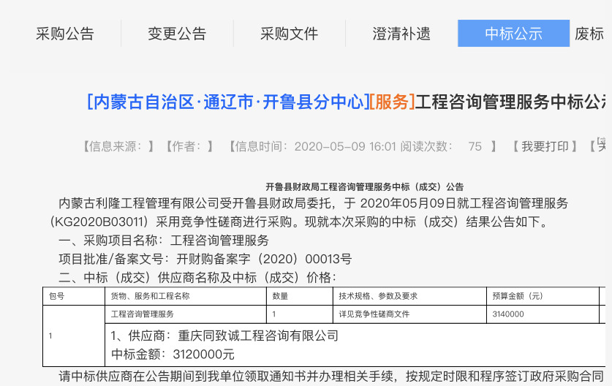This screenshot has height=386, width=612.
Task: Click supplier name 重庆同致诚工程咨询有限公司
Action: (258, 336)
